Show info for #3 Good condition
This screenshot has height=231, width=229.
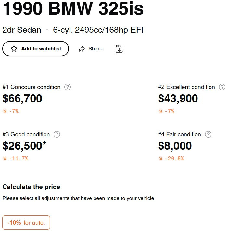point(57,134)
